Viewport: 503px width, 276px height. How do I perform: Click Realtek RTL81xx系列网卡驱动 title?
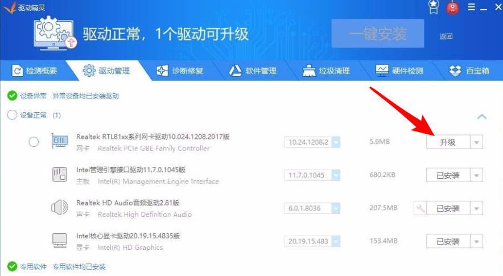(153, 137)
